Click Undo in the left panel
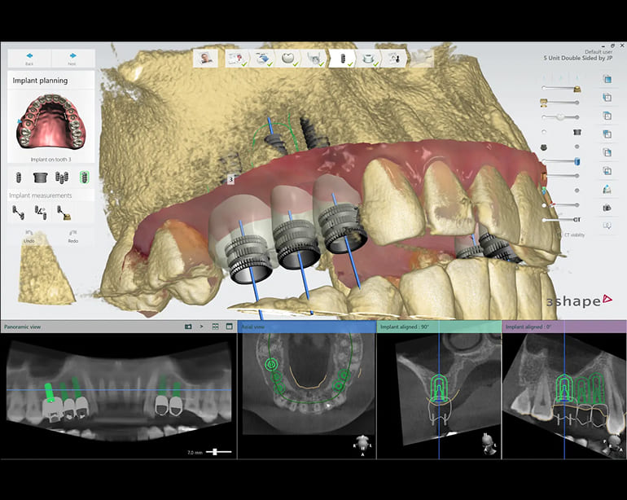The image size is (627, 500). point(29,236)
